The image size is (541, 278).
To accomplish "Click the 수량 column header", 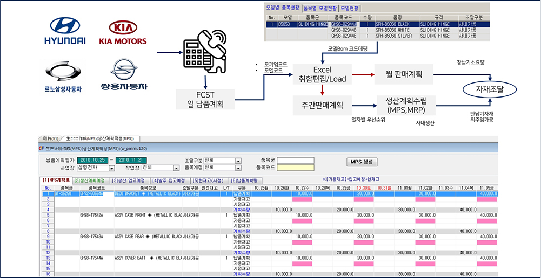I will 367,17.
